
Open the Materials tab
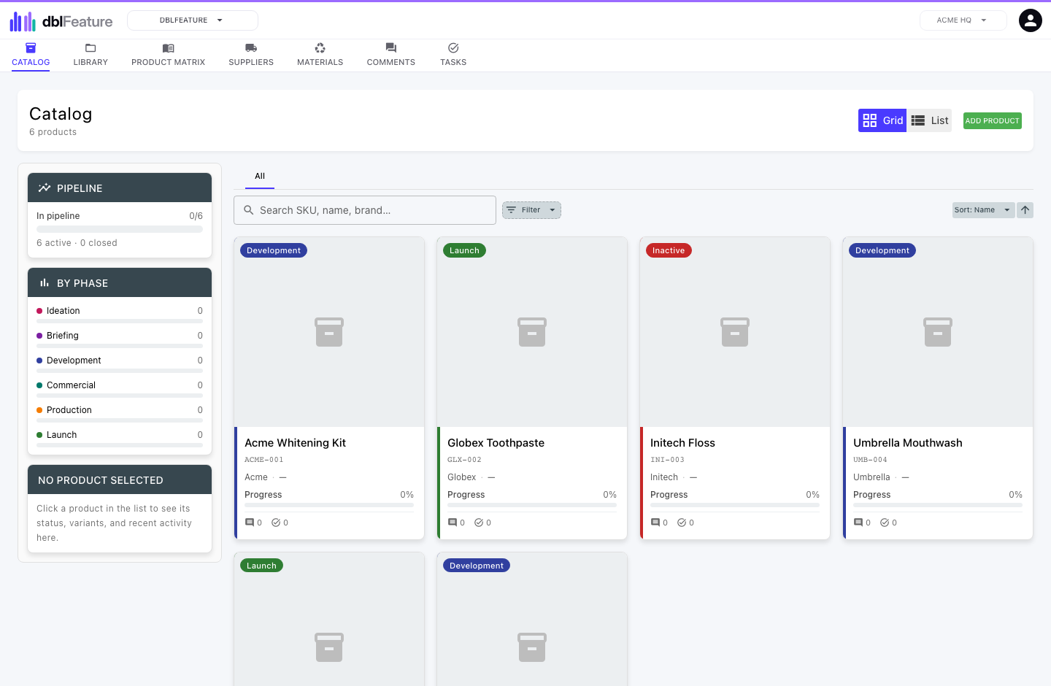tap(320, 55)
